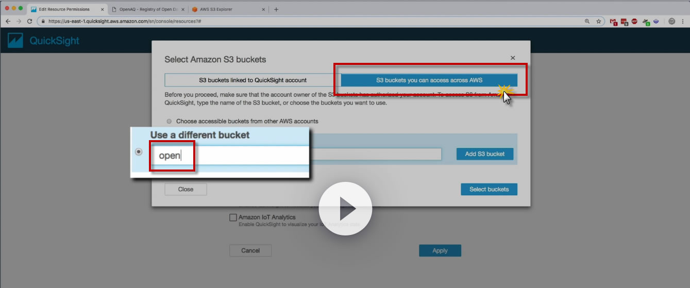The width and height of the screenshot is (690, 288).
Task: Open the Adblock Plus extension icon
Action: [634, 22]
